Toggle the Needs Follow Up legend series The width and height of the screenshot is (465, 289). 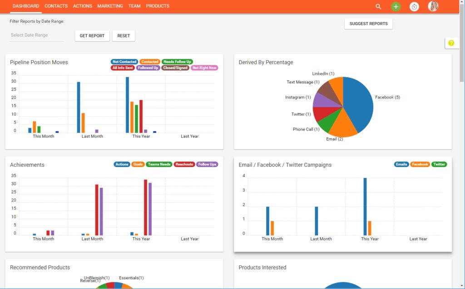point(177,62)
